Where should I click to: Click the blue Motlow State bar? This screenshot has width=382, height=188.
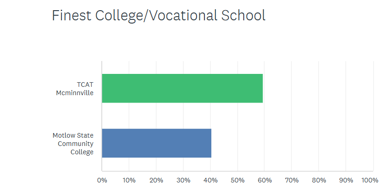pyautogui.click(x=156, y=143)
